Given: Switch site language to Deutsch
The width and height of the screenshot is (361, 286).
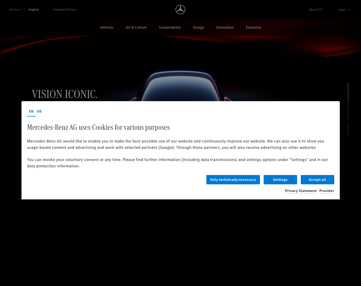Looking at the screenshot, I should point(15,10).
